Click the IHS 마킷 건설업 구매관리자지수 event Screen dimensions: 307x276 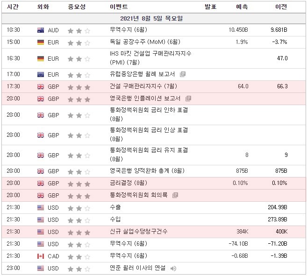pos(149,58)
